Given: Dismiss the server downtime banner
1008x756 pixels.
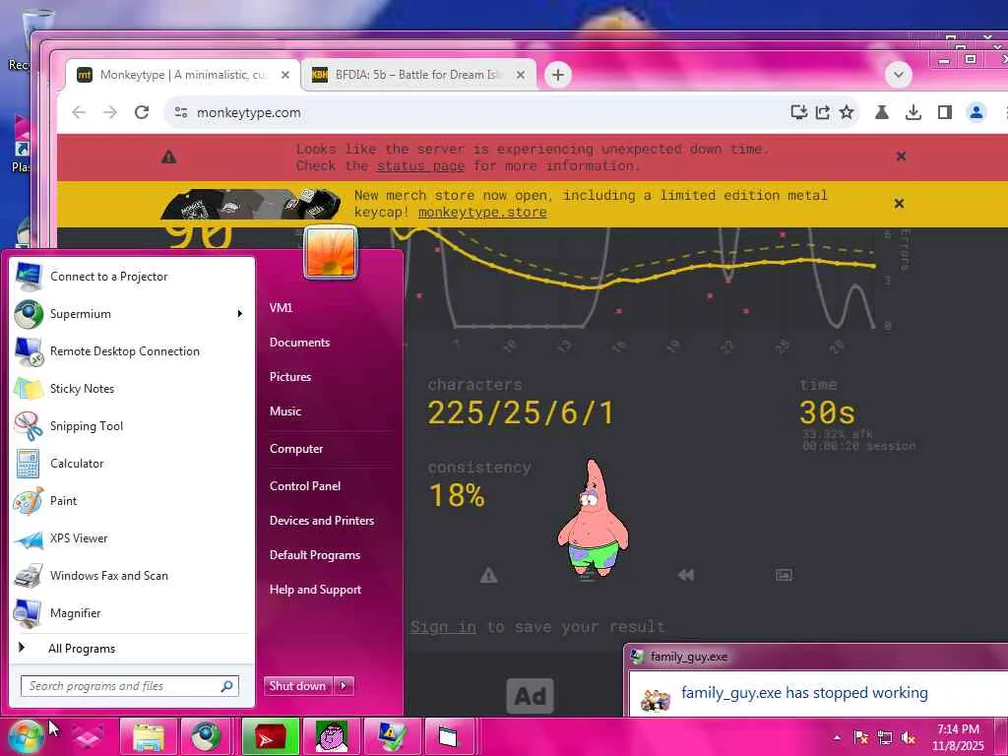Looking at the screenshot, I should (902, 157).
